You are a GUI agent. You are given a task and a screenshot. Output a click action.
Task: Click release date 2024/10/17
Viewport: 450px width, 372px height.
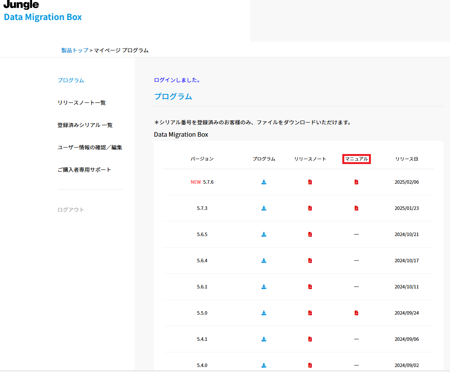coord(407,261)
